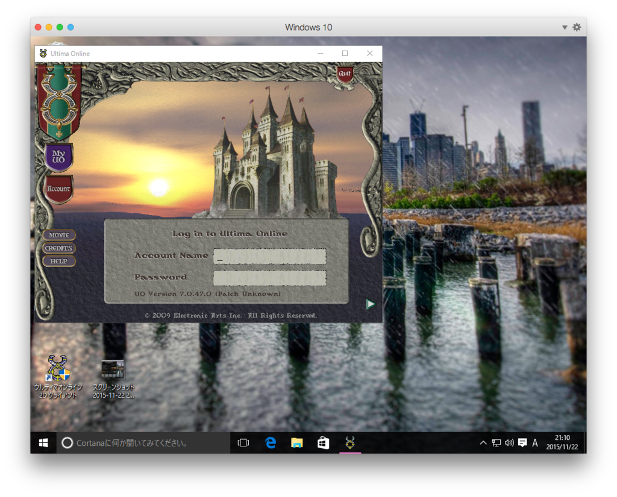Open File Explorer from the taskbar

pos(296,443)
